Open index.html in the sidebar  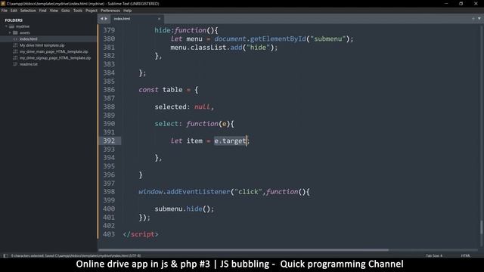pyautogui.click(x=29, y=39)
